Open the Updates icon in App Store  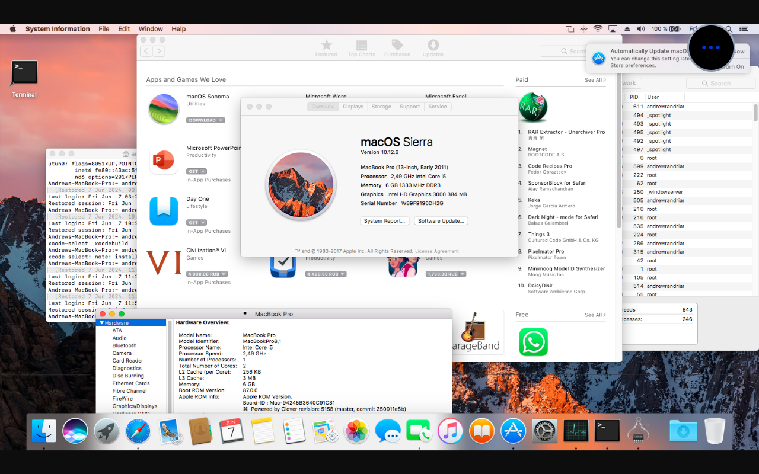433,46
